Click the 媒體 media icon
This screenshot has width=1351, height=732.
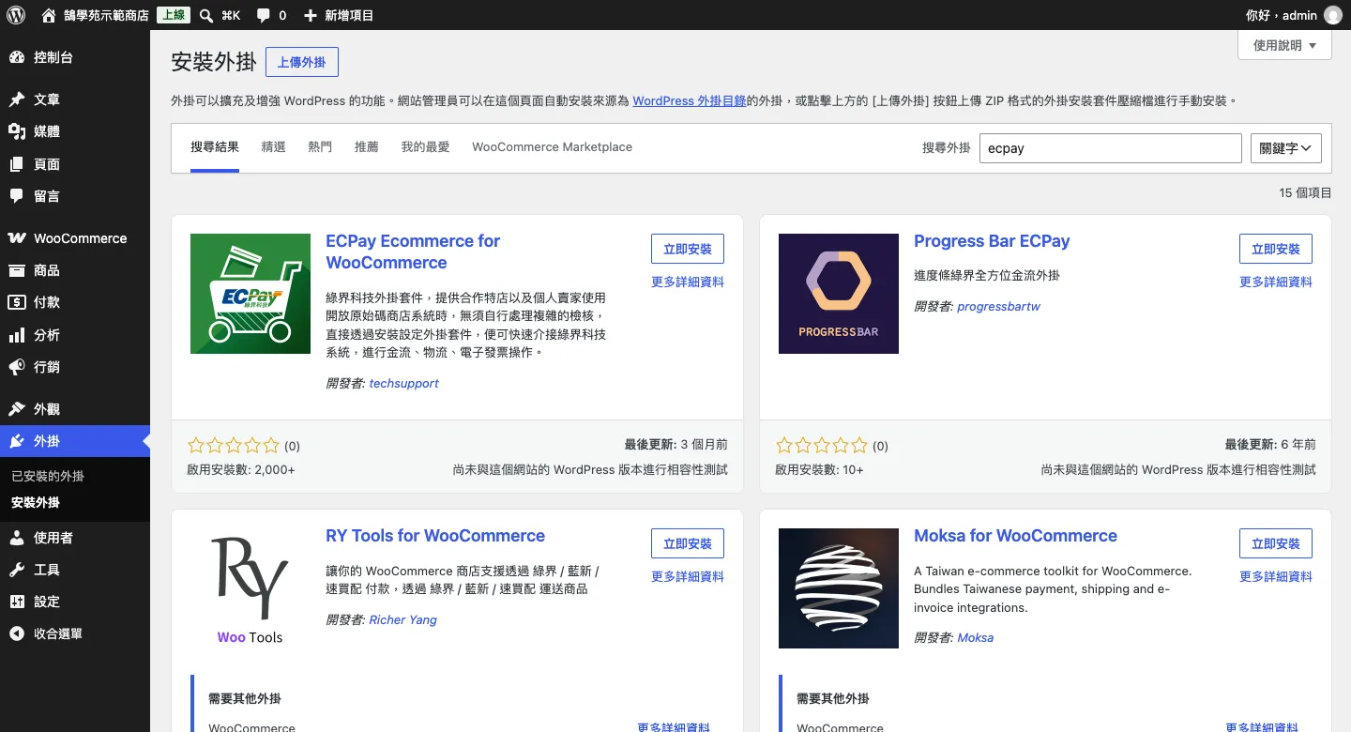[17, 131]
